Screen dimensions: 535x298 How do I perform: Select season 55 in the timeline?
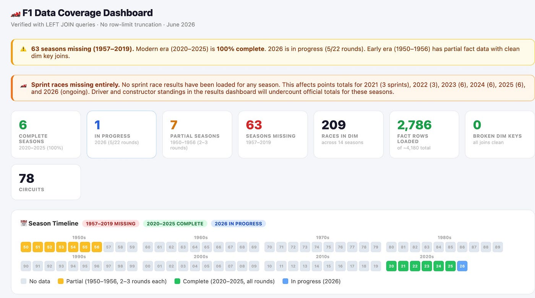[x=85, y=247]
